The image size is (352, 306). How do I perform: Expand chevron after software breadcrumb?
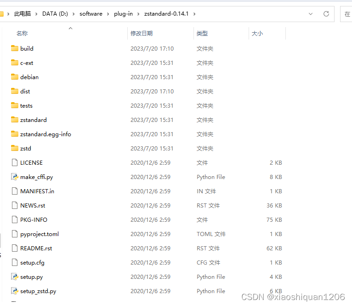(x=108, y=14)
